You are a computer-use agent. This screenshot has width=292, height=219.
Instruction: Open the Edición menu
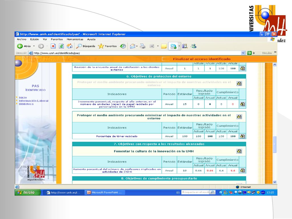tap(35, 39)
